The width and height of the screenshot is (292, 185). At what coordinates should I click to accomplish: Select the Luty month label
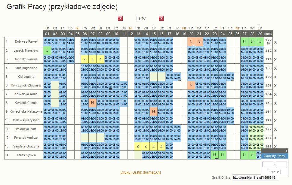click(x=141, y=18)
